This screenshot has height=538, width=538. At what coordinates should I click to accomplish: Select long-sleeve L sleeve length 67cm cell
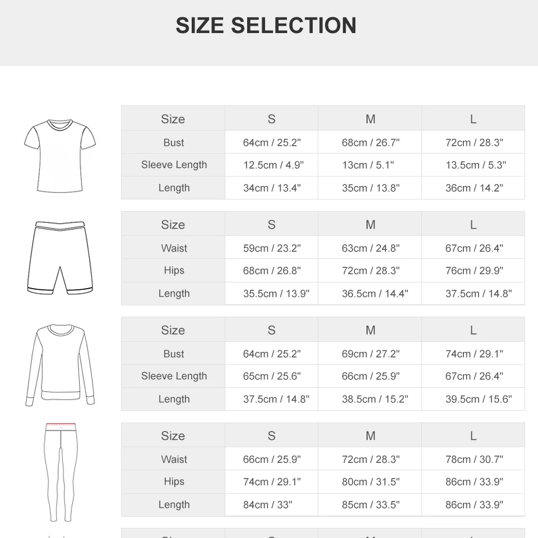(x=473, y=376)
